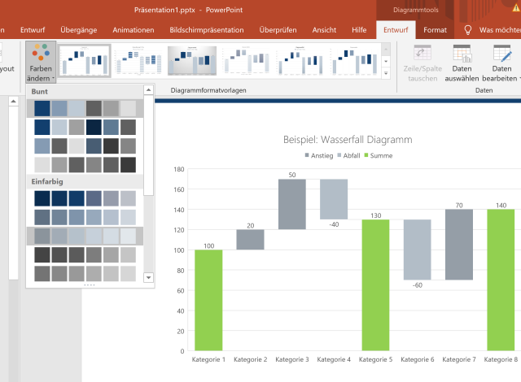Viewport: 521px width, 382px height.
Task: Open the Farben ändern color menu
Action: (41, 62)
